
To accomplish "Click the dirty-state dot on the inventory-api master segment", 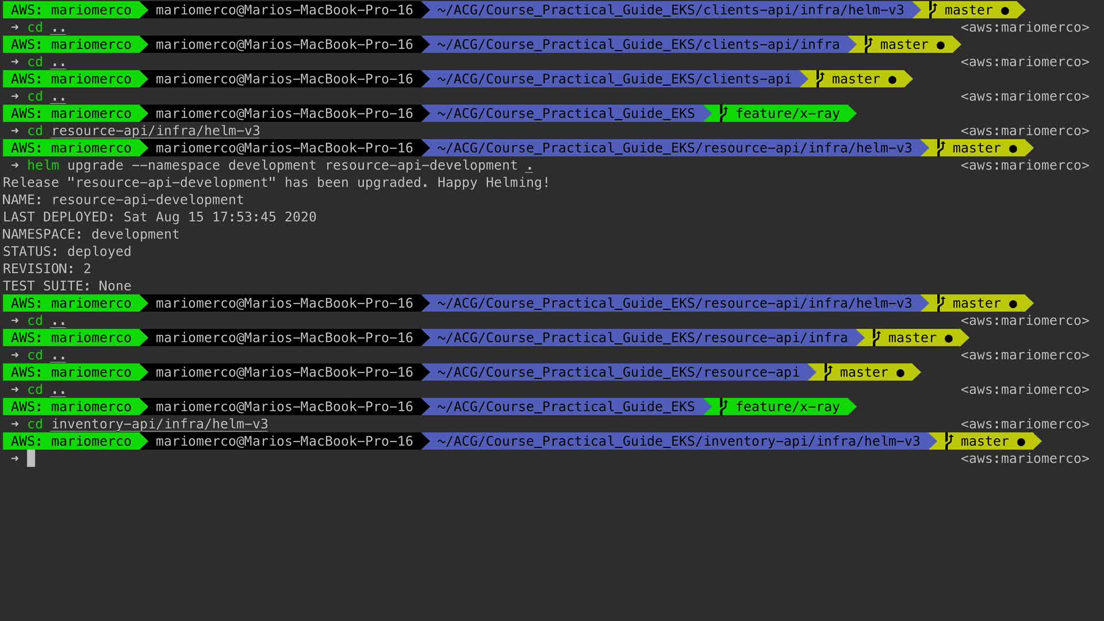I will (x=1021, y=442).
